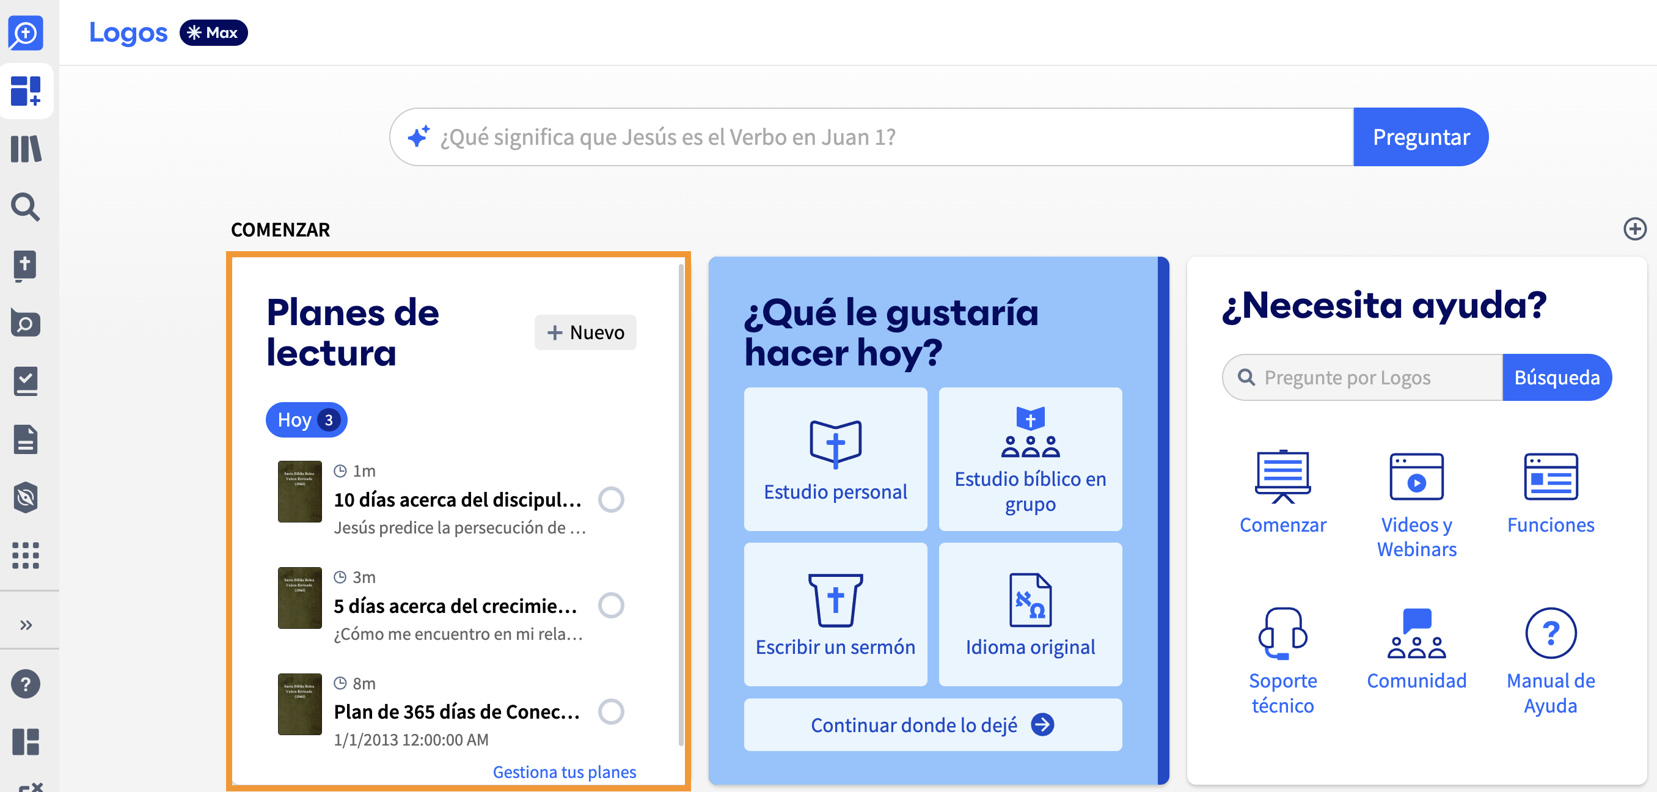Open the Dashboard icon in sidebar
The width and height of the screenshot is (1657, 792).
[x=26, y=90]
